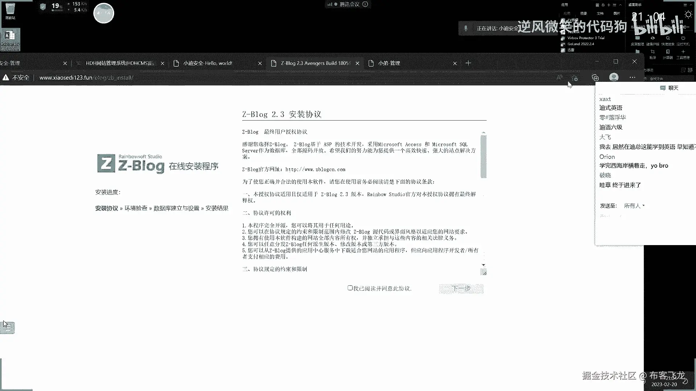This screenshot has height=391, width=696.
Task: Open the browser collections icon
Action: pos(595,77)
